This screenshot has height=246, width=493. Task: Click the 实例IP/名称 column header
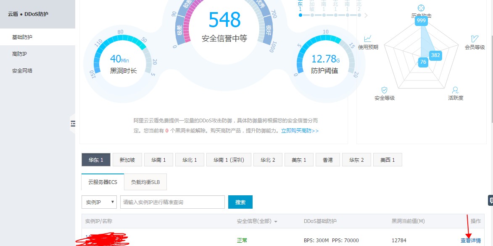(99, 221)
